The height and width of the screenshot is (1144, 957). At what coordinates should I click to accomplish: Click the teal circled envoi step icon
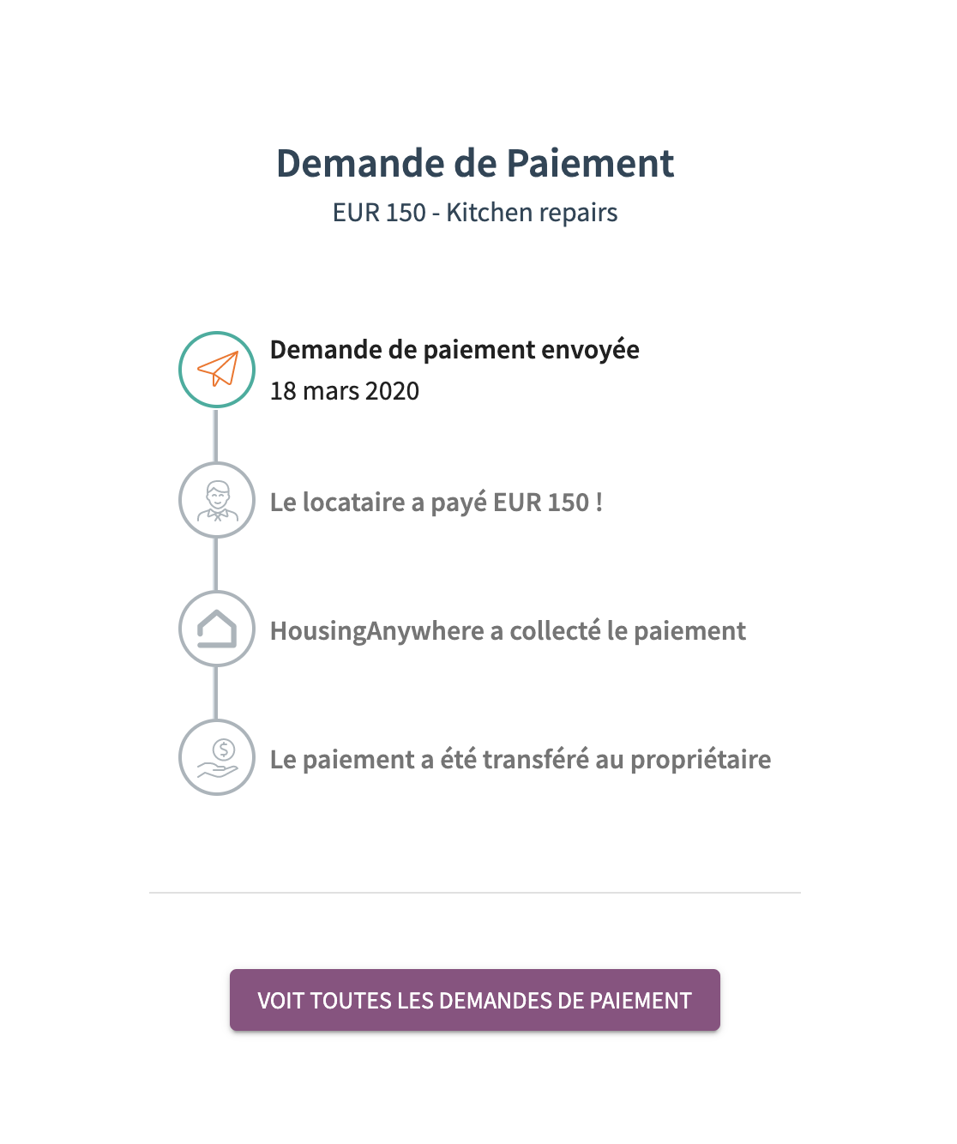(x=216, y=369)
